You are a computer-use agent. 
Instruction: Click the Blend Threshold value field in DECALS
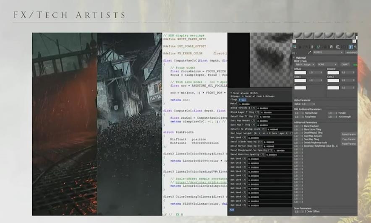click(274, 108)
